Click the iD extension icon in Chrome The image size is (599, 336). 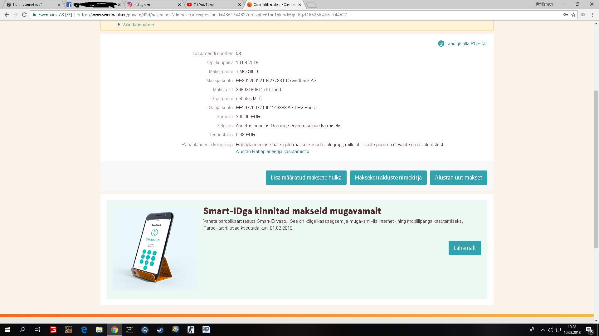point(583,15)
